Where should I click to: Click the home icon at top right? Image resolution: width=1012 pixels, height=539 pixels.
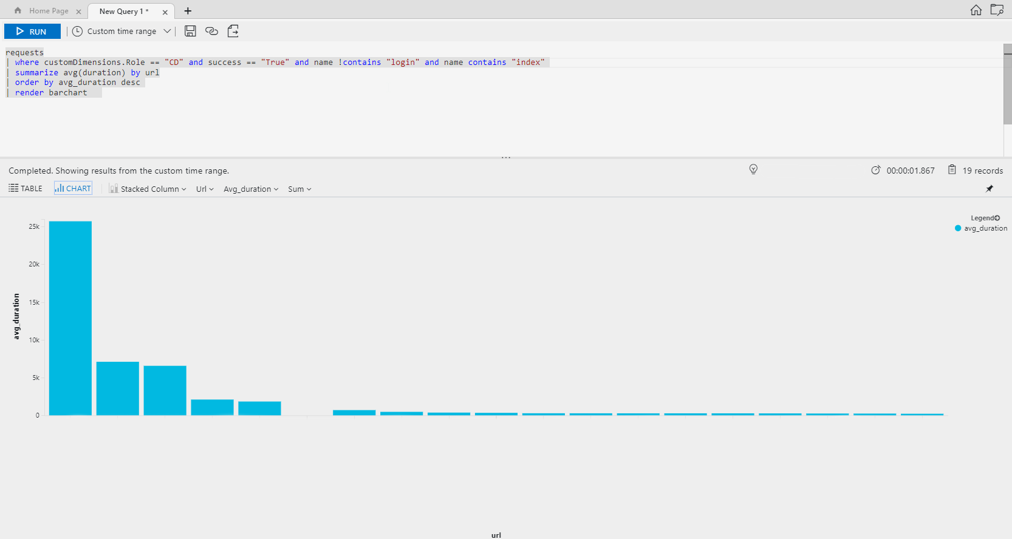[976, 10]
